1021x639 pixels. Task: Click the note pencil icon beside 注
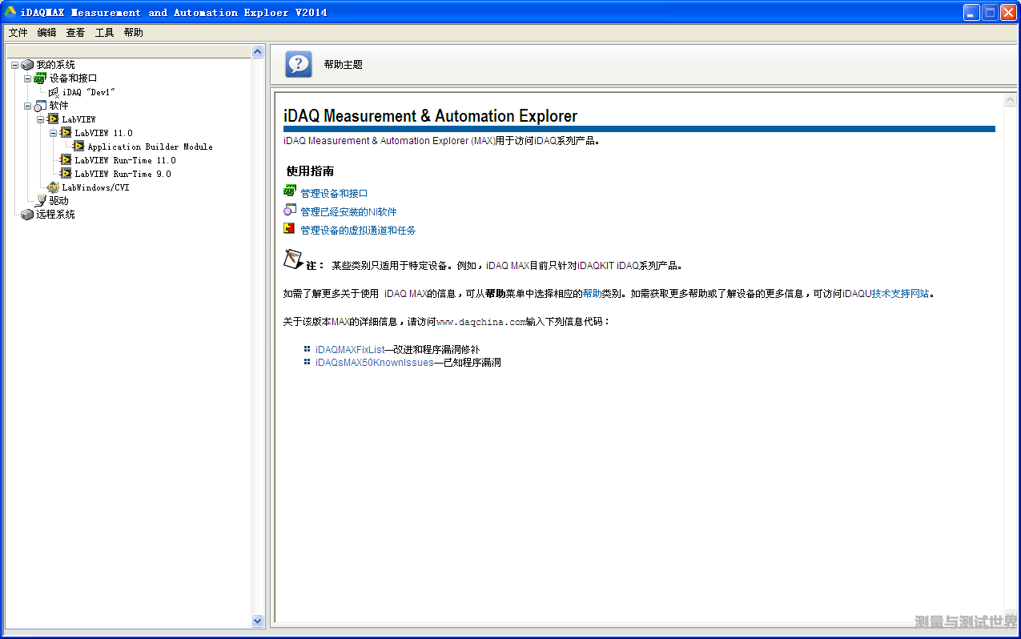point(293,259)
